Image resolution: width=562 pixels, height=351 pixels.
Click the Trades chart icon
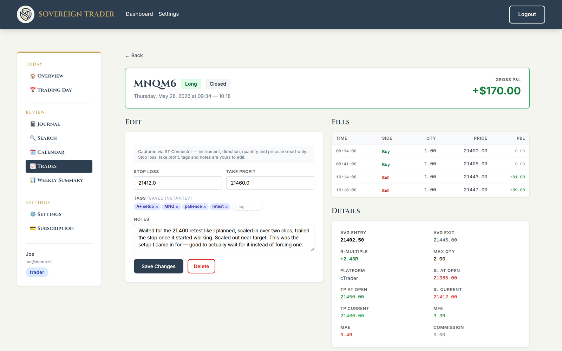[33, 166]
